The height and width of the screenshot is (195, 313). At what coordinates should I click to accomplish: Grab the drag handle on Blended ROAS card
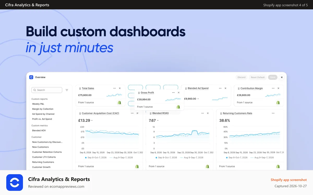151,113
